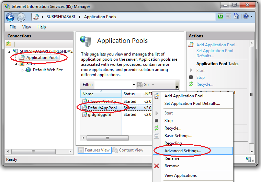Click the green Refresh page icon
261x182 pixels.
point(220,16)
